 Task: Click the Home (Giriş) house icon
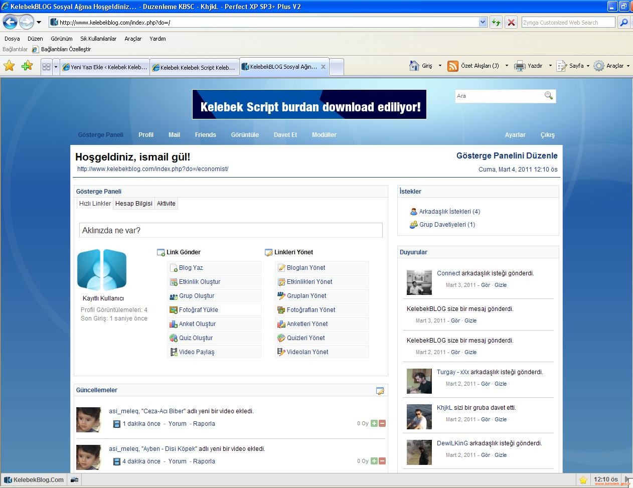click(414, 66)
